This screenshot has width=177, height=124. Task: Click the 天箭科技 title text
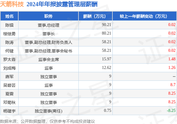coord(12,4)
